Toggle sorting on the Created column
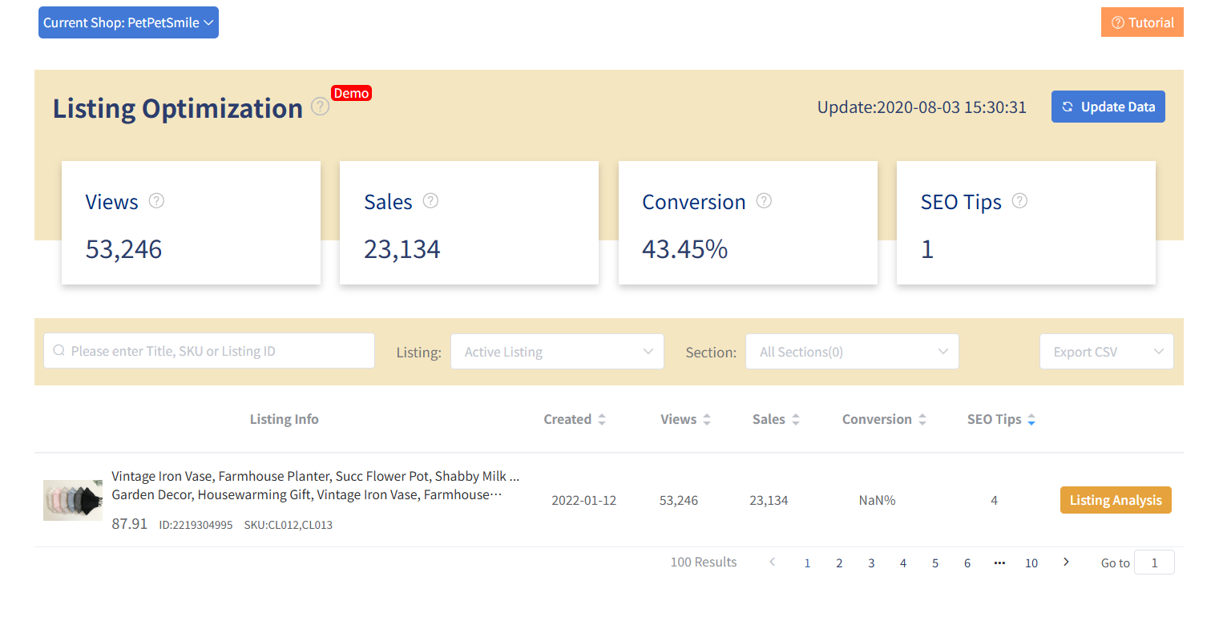The height and width of the screenshot is (629, 1219). 602,419
